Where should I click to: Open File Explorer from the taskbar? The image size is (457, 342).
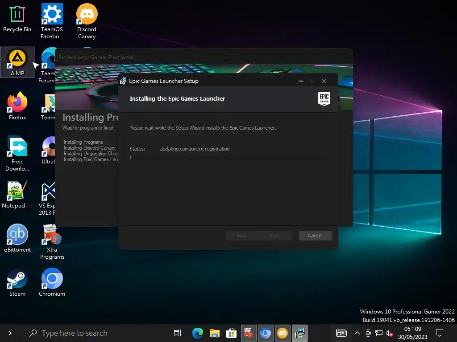coord(215,333)
